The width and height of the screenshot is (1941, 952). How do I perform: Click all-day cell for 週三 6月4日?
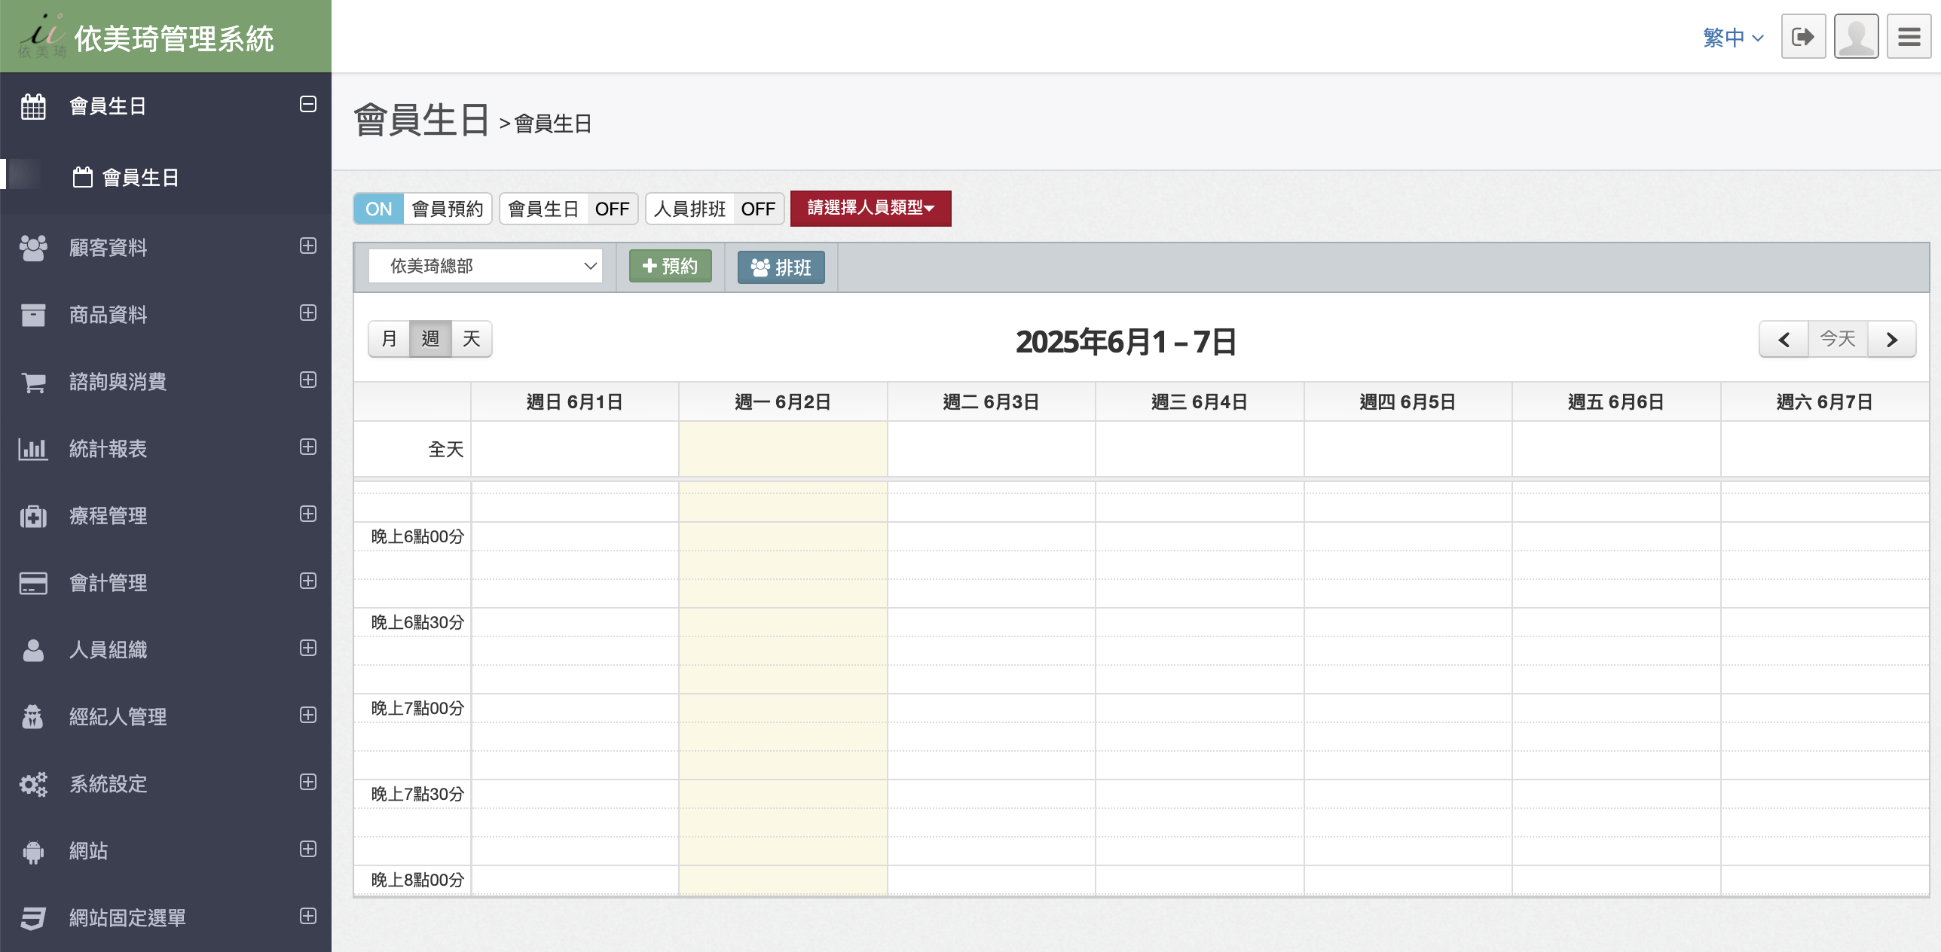pos(1199,449)
